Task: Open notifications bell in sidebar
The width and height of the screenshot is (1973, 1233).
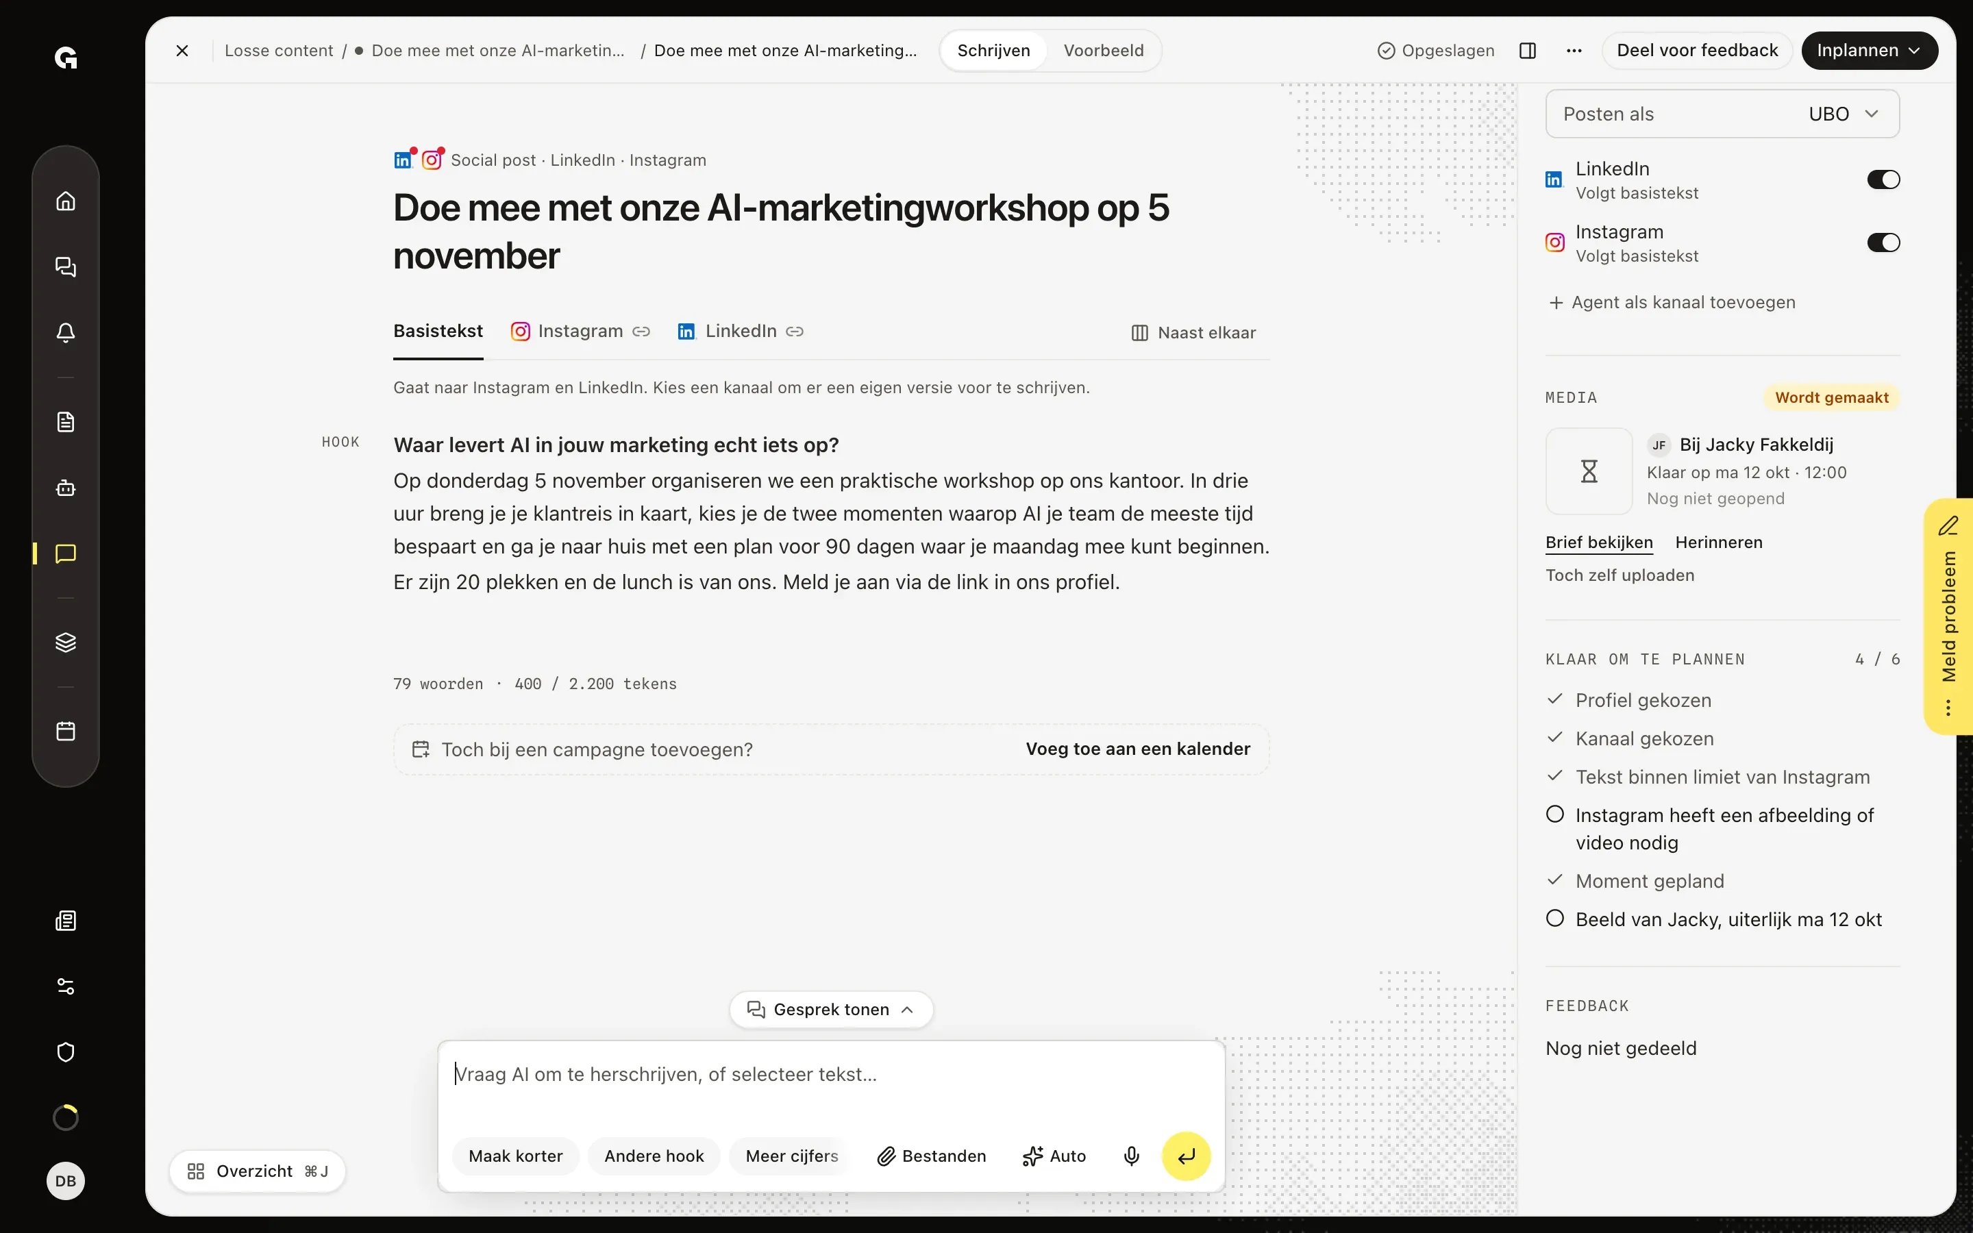Action: point(66,333)
